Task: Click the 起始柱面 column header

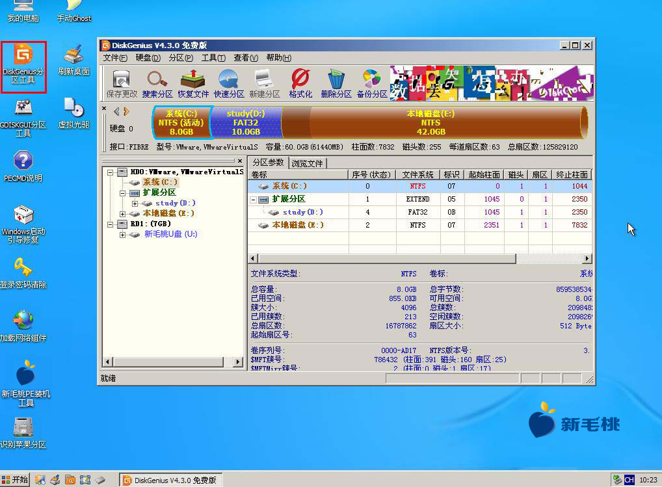Action: (484, 174)
